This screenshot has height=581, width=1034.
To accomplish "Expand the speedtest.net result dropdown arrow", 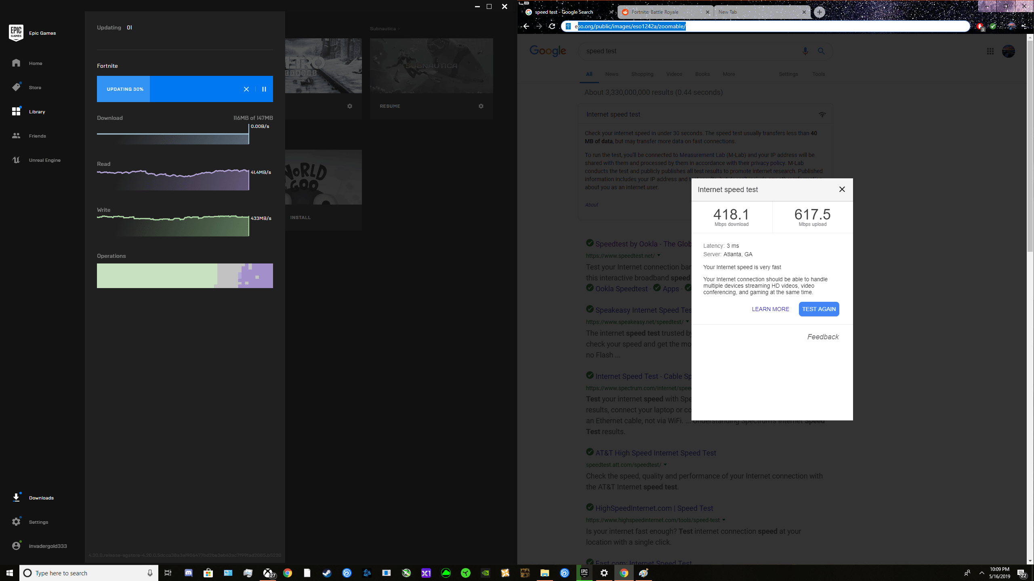I will point(658,255).
